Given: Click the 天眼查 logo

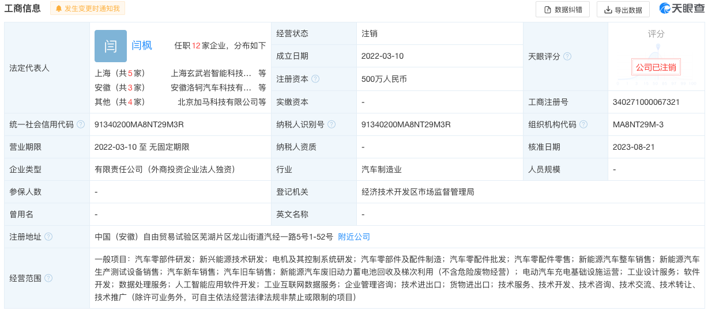Looking at the screenshot, I should pyautogui.click(x=681, y=9).
